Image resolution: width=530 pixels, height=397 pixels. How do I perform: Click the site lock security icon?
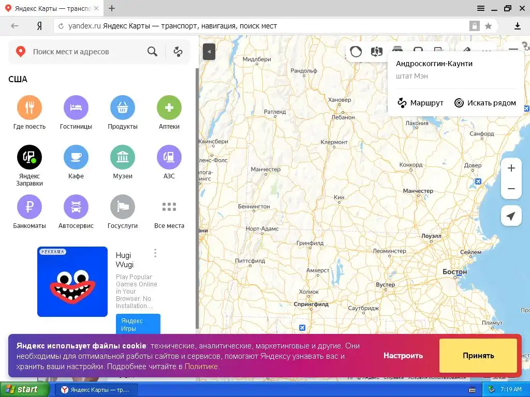point(474,26)
